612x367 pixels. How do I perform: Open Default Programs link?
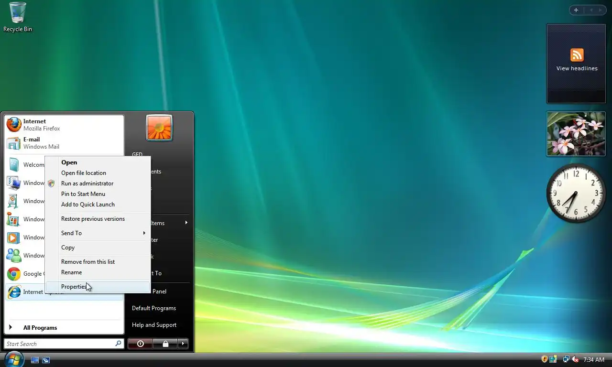click(x=154, y=308)
